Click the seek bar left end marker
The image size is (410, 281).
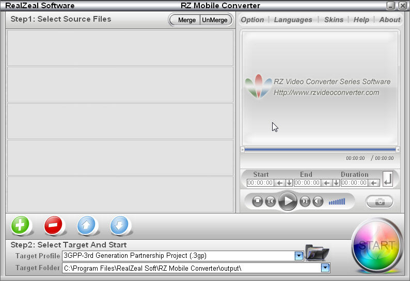click(x=242, y=150)
